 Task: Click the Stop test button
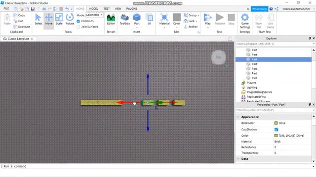231,20
